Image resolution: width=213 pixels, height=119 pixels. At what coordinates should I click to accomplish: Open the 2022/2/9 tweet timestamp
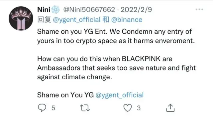(136, 10)
